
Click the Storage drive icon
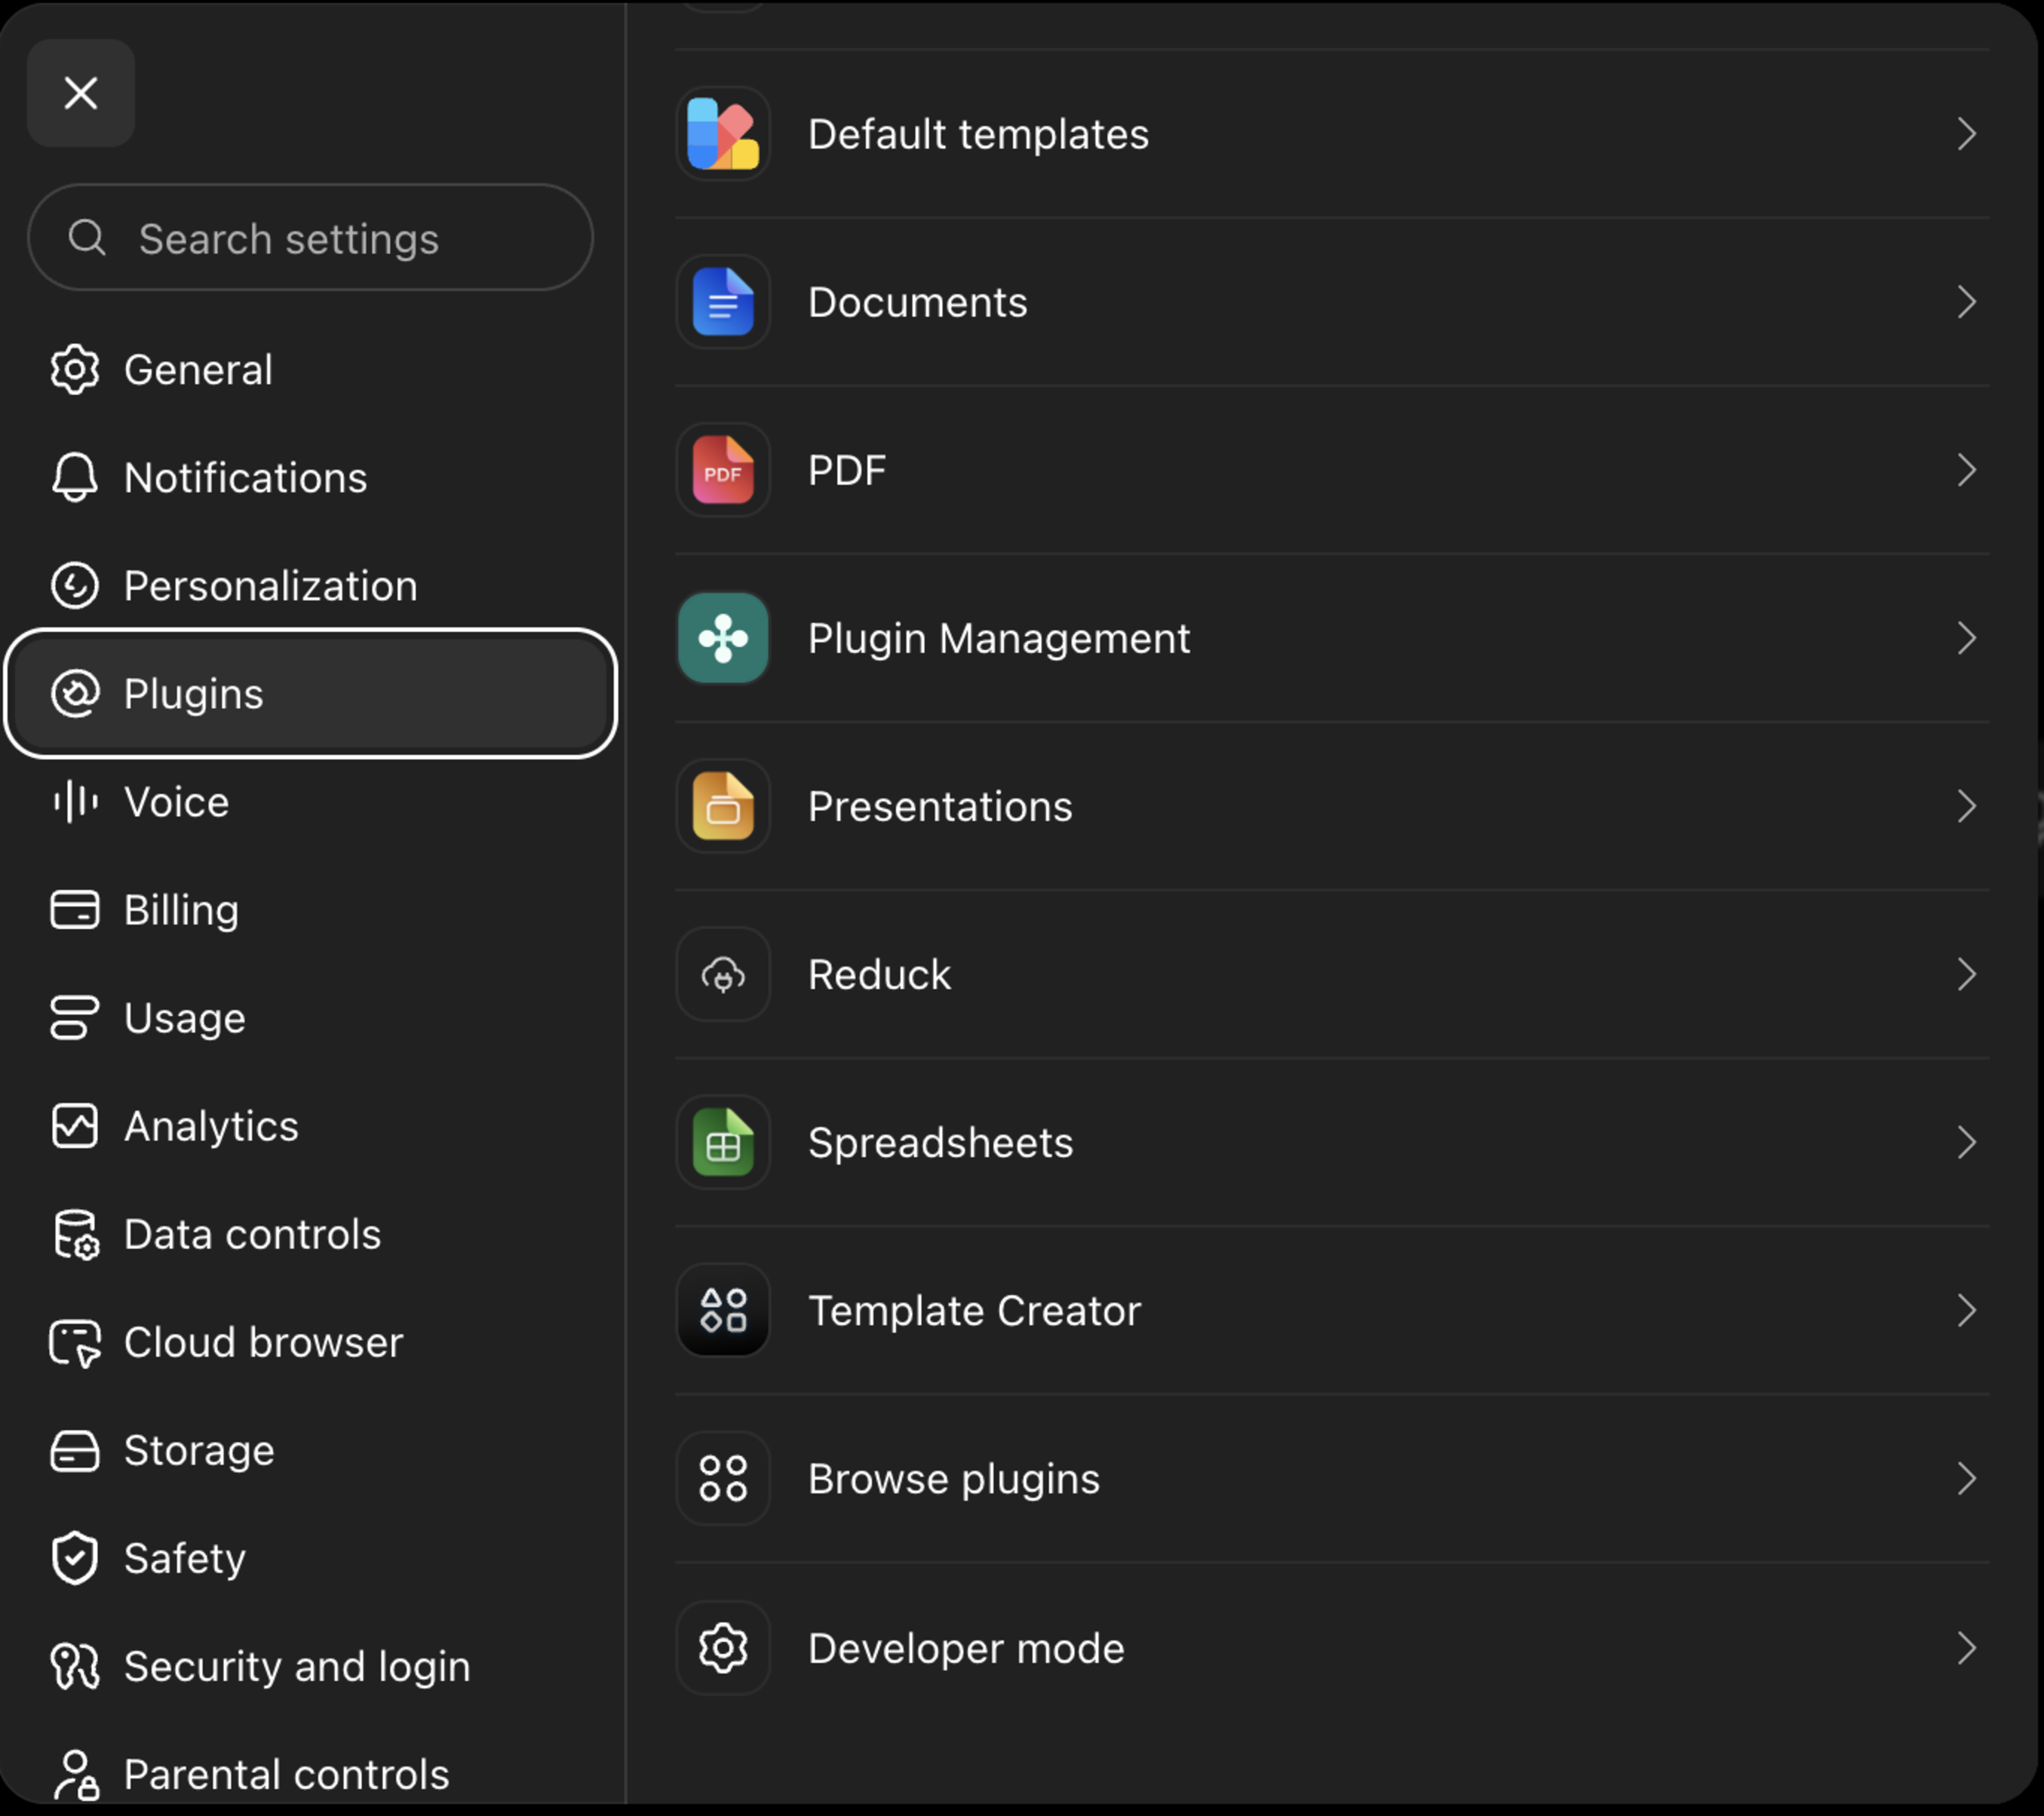pyautogui.click(x=75, y=1451)
